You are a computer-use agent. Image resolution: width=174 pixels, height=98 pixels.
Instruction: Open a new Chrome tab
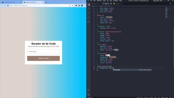(x=46, y=2)
